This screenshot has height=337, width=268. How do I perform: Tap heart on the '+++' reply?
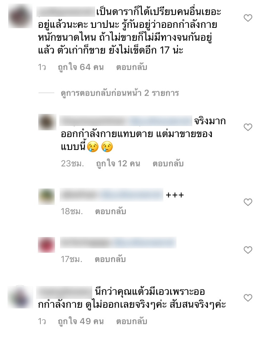click(248, 202)
